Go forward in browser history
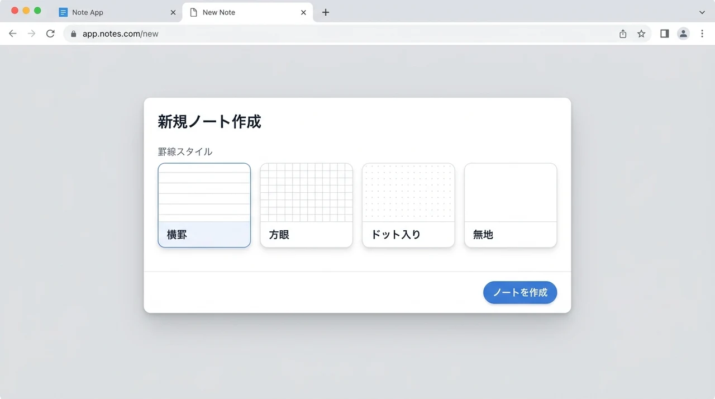Viewport: 715px width, 399px height. coord(31,34)
